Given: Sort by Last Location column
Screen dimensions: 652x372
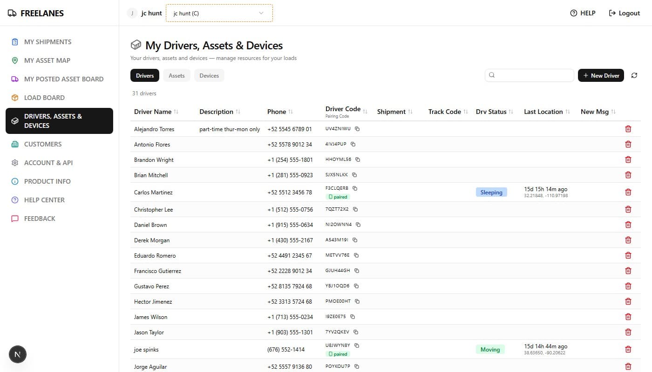Looking at the screenshot, I should [x=547, y=112].
